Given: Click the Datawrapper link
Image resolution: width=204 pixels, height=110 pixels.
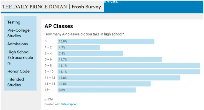Looking at the screenshot, I should 69,104.
